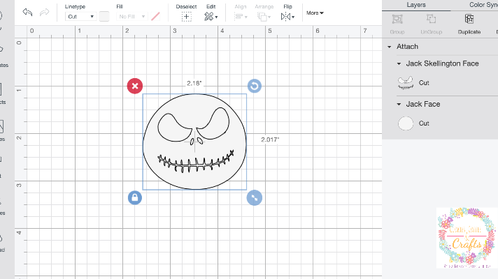The image size is (498, 279).
Task: Click the 2.18" width label
Action: click(x=194, y=83)
